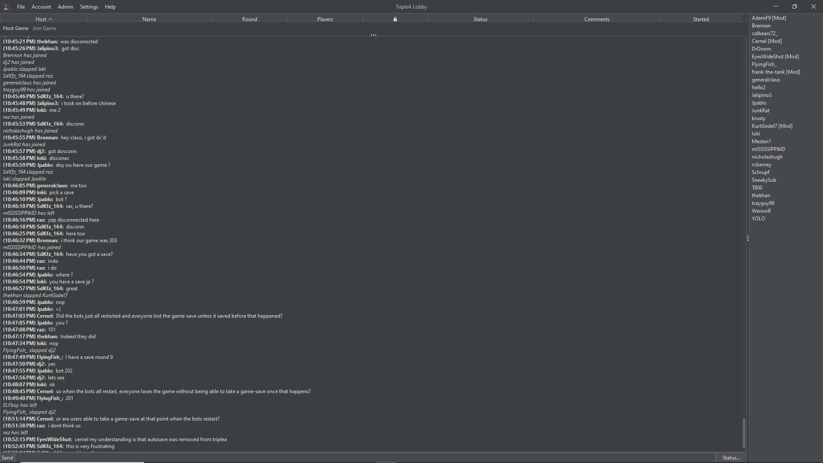Click the Send button
Image resolution: width=823 pixels, height=463 pixels.
coord(7,458)
